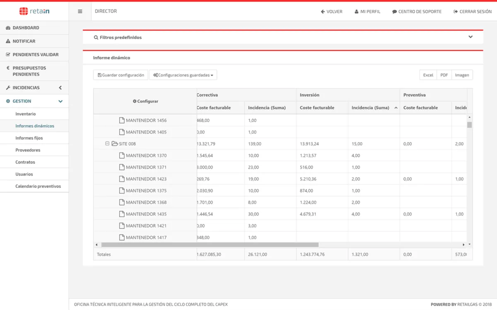Click table's horizontal scroll left arrow
The image size is (497, 310).
pyautogui.click(x=97, y=245)
